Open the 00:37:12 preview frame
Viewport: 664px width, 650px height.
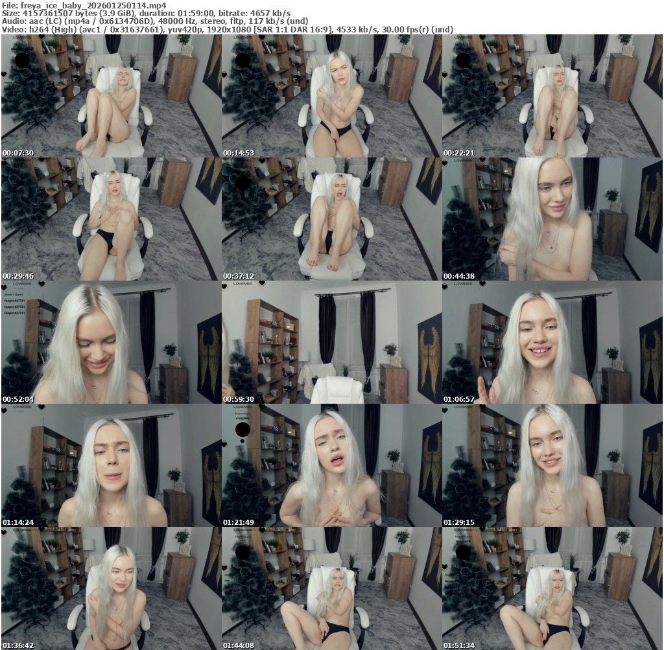(331, 219)
